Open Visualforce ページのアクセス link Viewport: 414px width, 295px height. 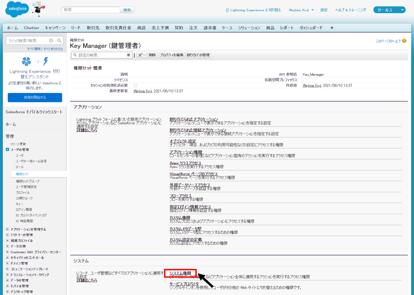tap(194, 174)
